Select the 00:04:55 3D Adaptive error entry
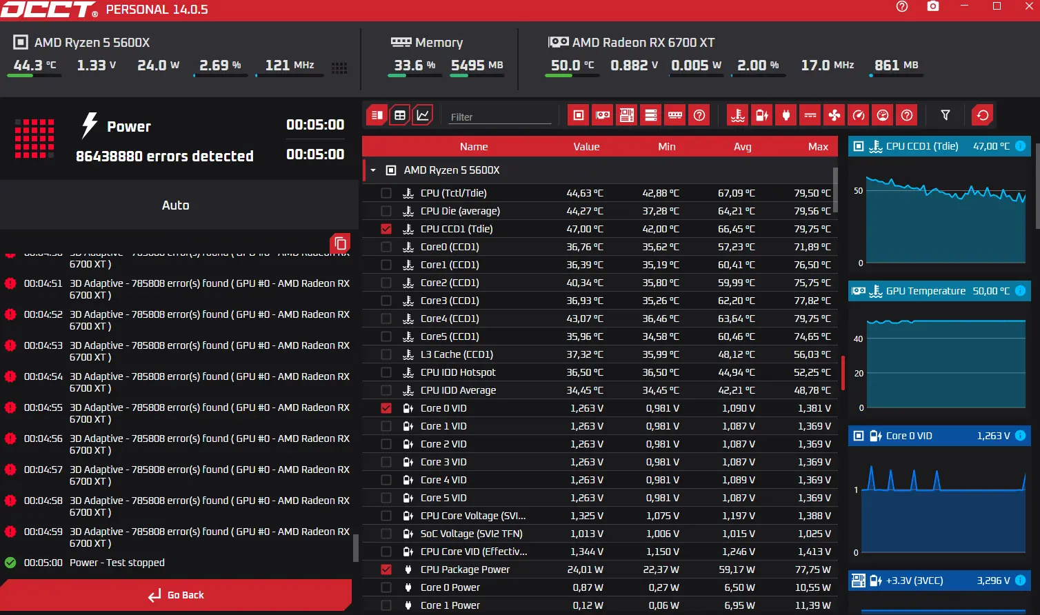 point(177,414)
